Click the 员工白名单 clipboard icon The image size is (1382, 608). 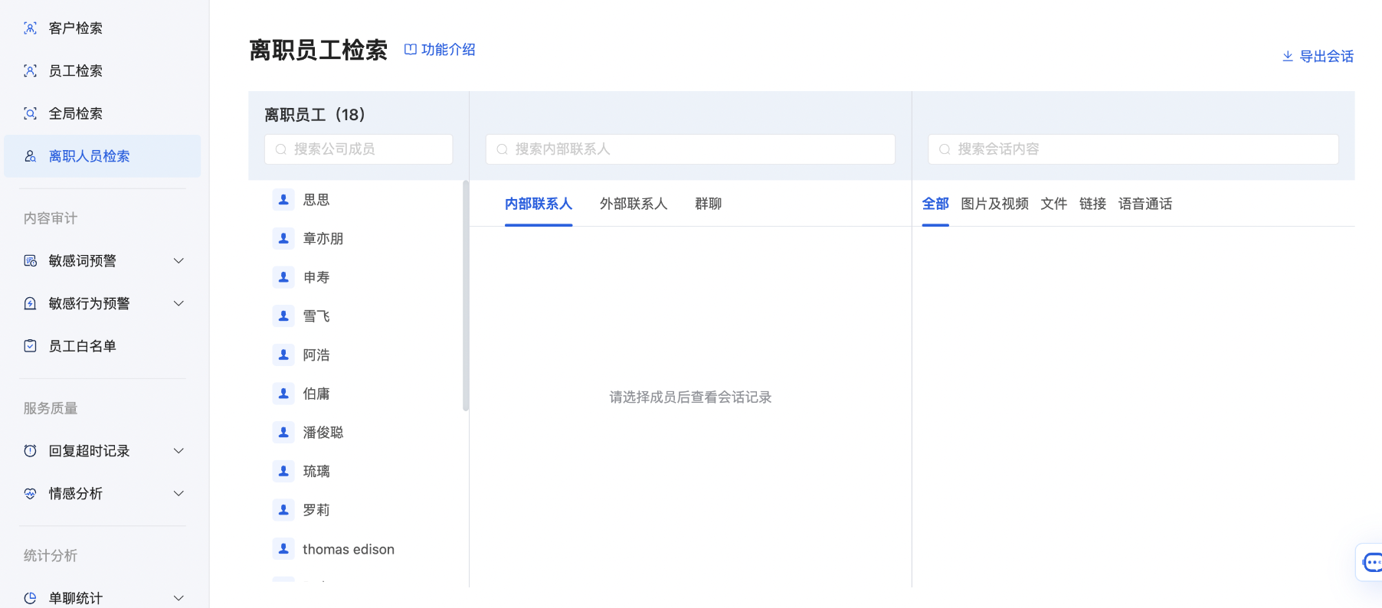click(x=30, y=346)
